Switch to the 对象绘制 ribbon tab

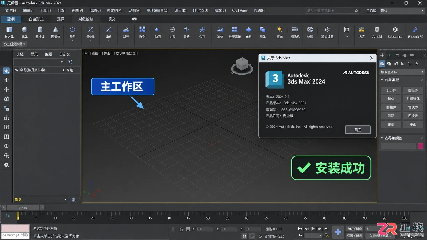point(86,19)
